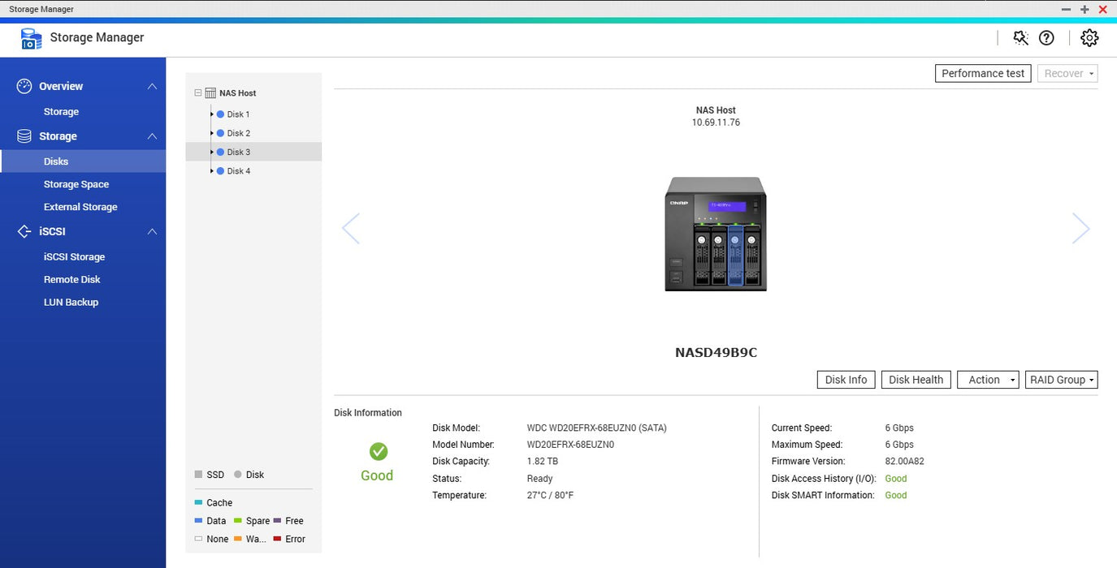Click the iSCSI arrows icon

[24, 231]
